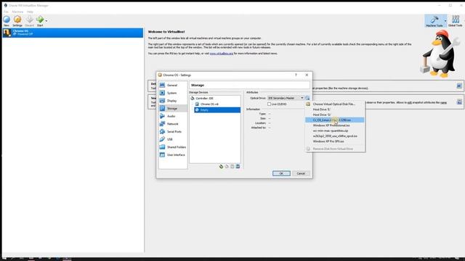
Task: Open the Help menu
Action: pos(30,12)
